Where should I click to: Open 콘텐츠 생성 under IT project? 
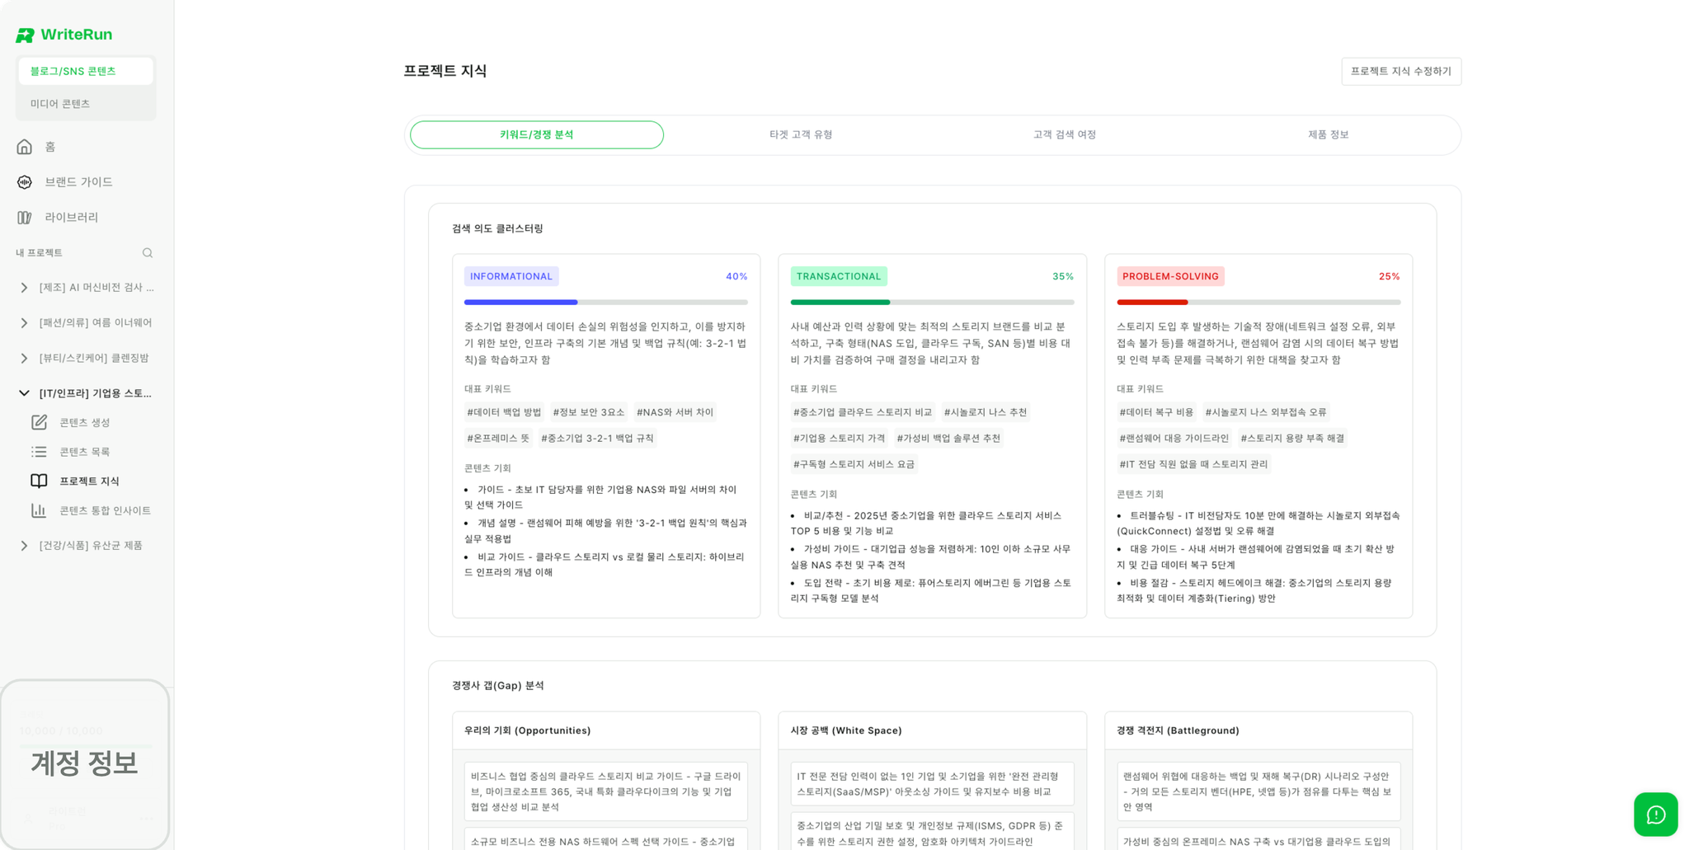click(86, 422)
